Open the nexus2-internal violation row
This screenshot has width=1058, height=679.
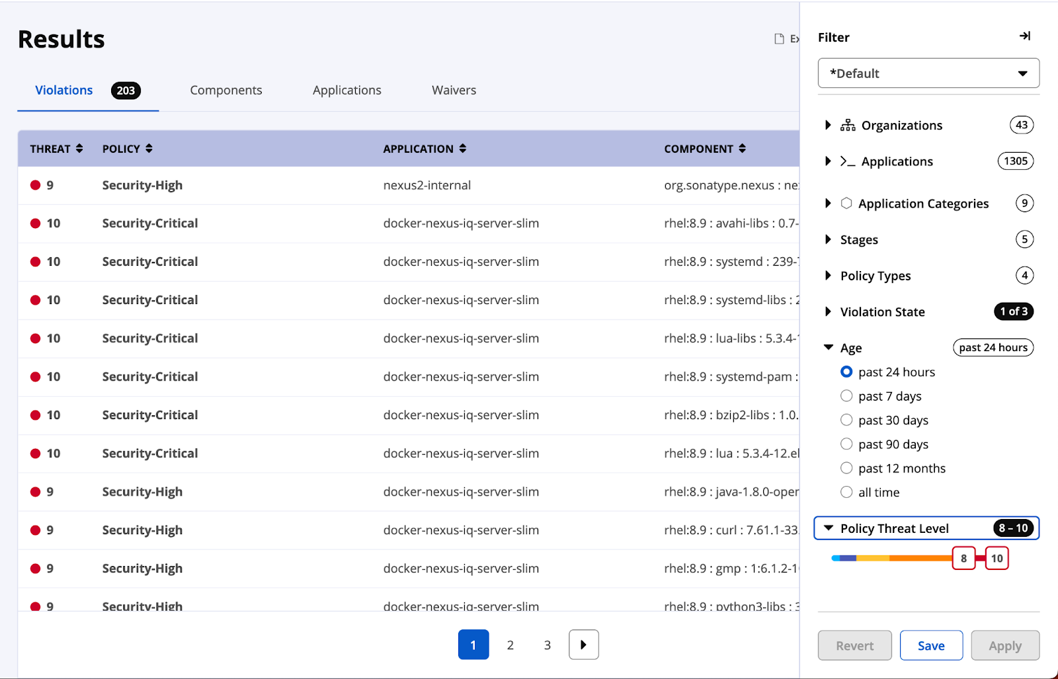tap(427, 186)
